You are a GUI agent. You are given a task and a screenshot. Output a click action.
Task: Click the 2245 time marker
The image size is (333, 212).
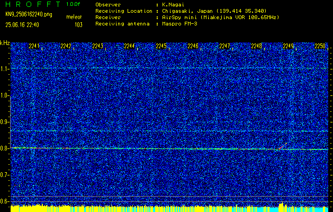coord(161,46)
